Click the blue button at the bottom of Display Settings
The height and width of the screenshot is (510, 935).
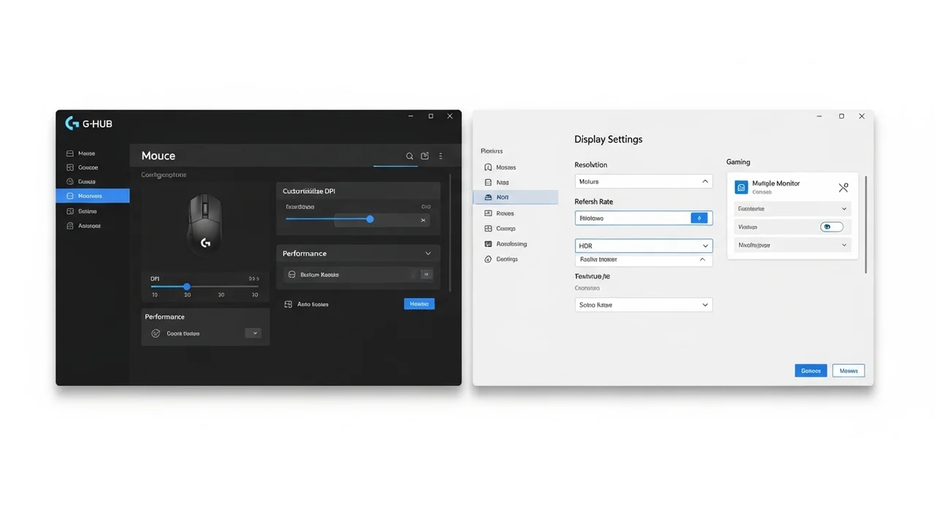pos(811,370)
